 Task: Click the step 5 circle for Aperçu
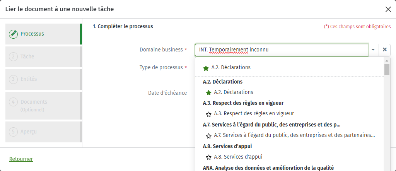pyautogui.click(x=14, y=132)
